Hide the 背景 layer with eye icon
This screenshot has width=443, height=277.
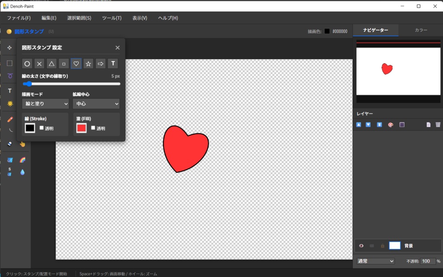tap(361, 246)
